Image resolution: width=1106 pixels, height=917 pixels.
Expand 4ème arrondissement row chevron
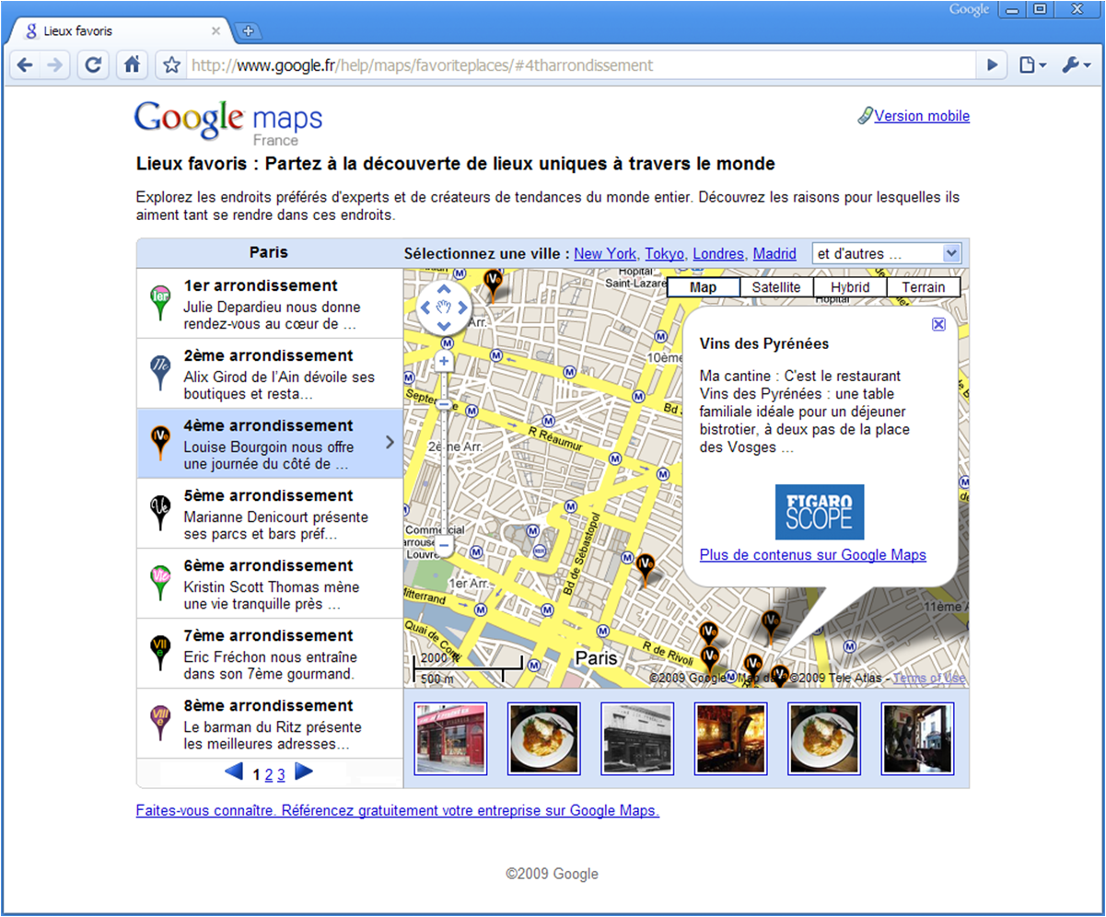point(390,442)
